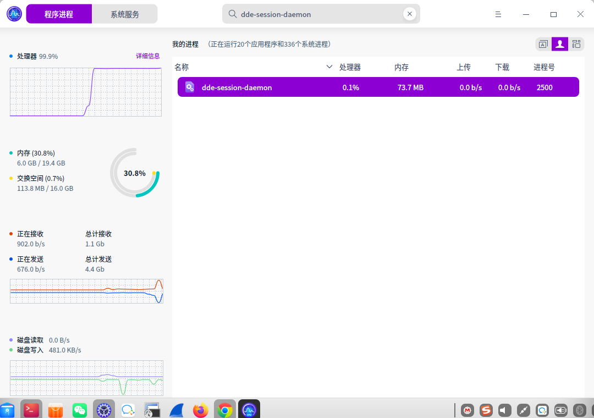The width and height of the screenshot is (594, 418).
Task: Click the process ID 2500
Action: click(x=544, y=87)
